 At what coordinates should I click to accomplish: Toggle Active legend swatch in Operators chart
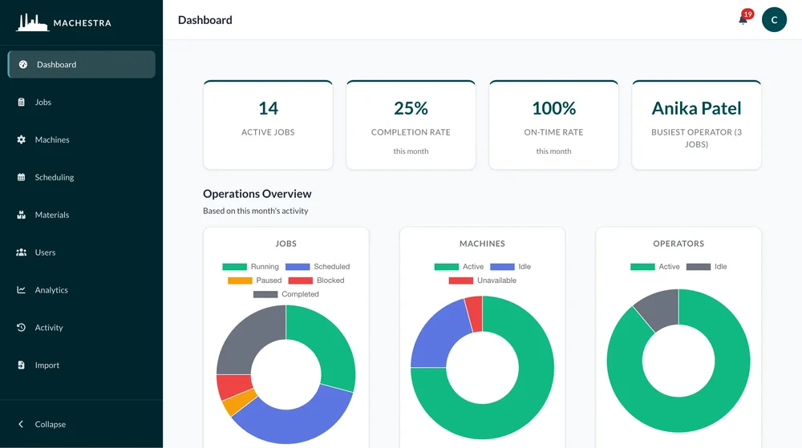point(642,267)
